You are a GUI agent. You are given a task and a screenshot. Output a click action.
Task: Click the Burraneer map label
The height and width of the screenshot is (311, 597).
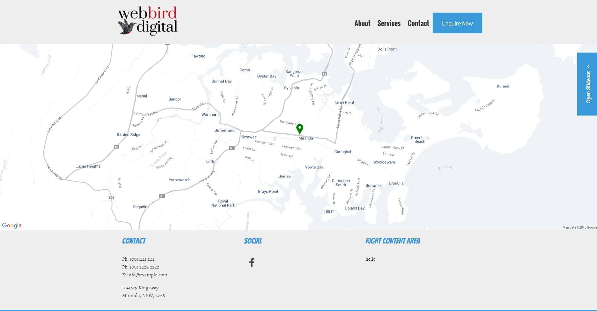coord(374,185)
